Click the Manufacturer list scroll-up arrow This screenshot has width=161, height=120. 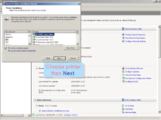[x=29, y=31]
